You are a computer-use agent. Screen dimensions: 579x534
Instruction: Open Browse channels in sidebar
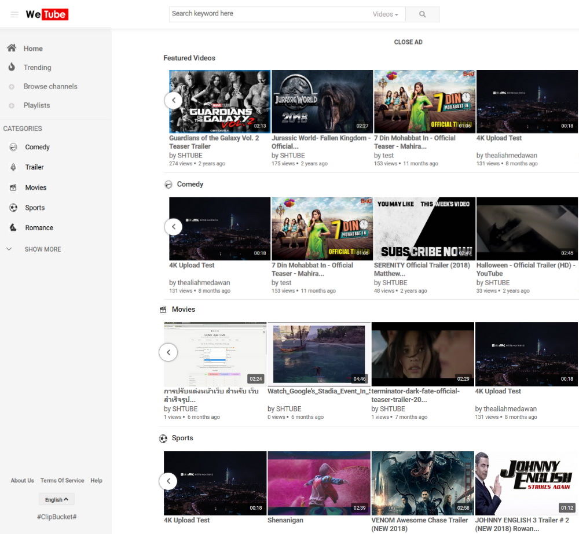(x=50, y=86)
